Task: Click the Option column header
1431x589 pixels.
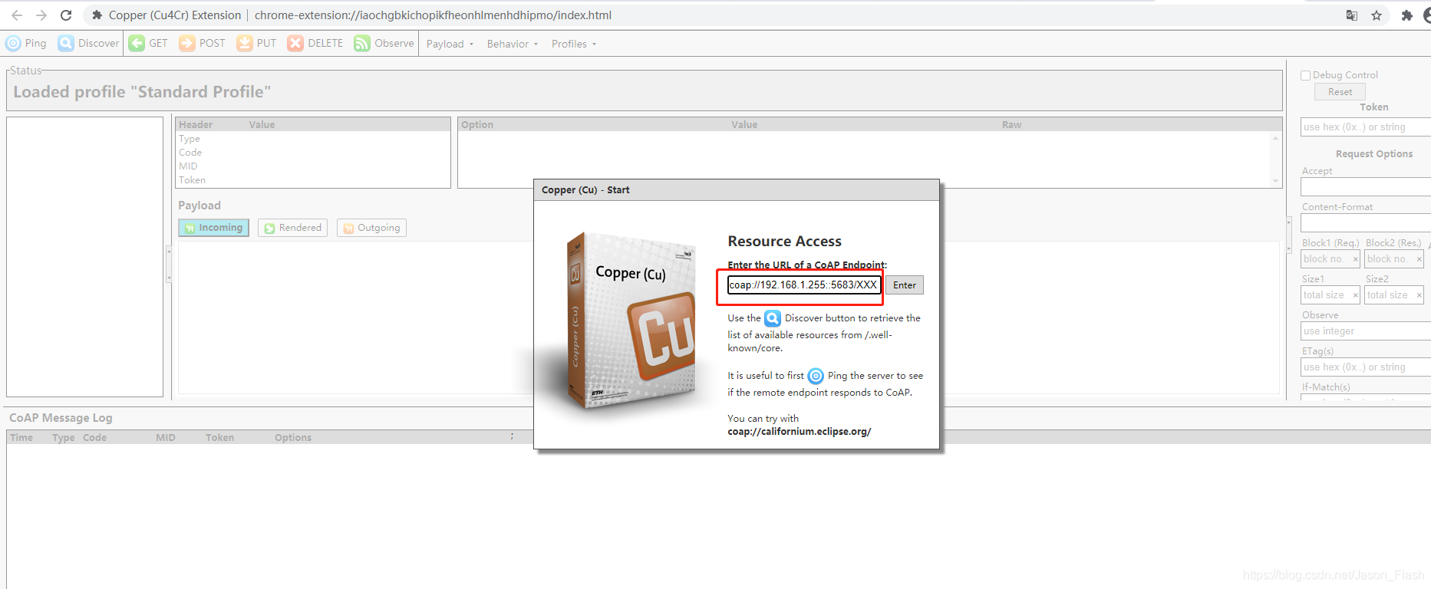Action: click(x=477, y=124)
